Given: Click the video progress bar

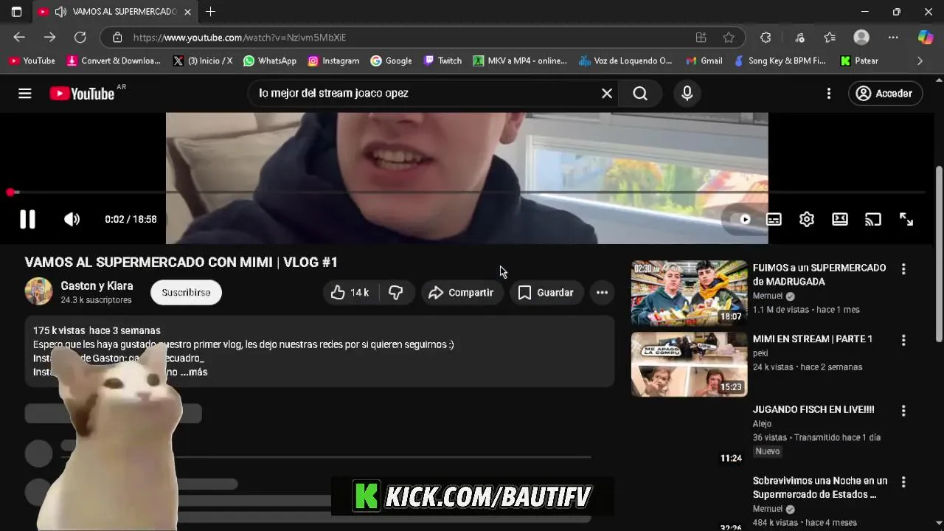Looking at the screenshot, I should click(x=467, y=192).
